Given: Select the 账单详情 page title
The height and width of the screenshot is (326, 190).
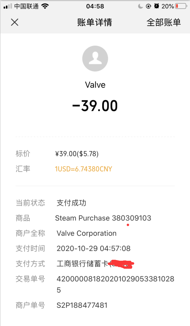Looking at the screenshot, I should (94, 22).
